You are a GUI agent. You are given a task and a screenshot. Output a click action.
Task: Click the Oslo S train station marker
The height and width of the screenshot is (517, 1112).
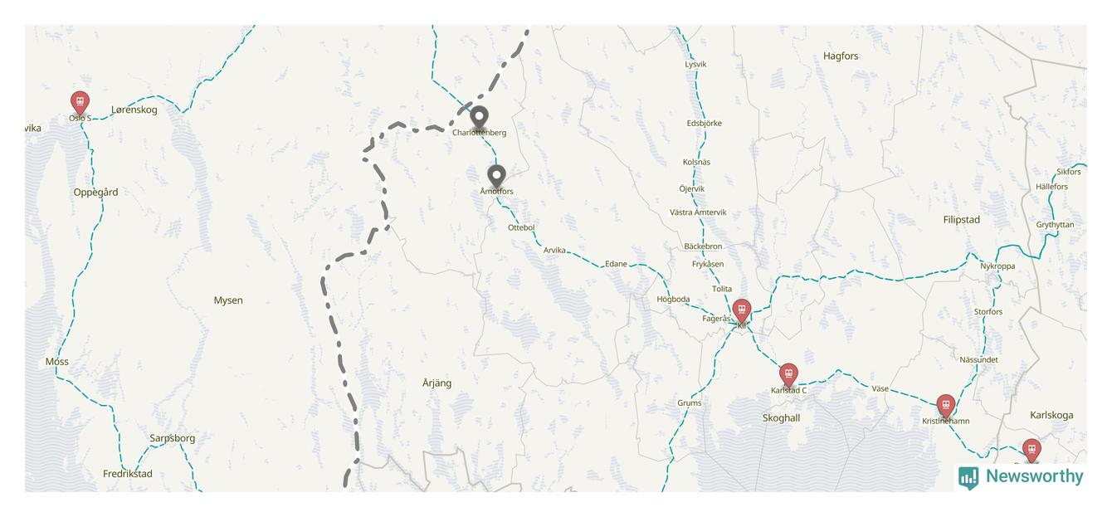point(80,103)
